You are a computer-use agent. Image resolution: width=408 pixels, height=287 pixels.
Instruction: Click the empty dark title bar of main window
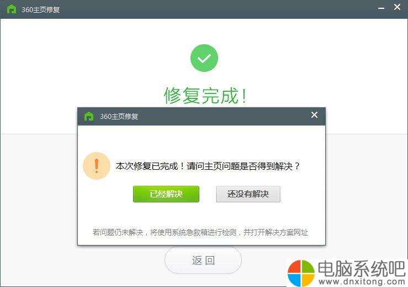coord(219,9)
